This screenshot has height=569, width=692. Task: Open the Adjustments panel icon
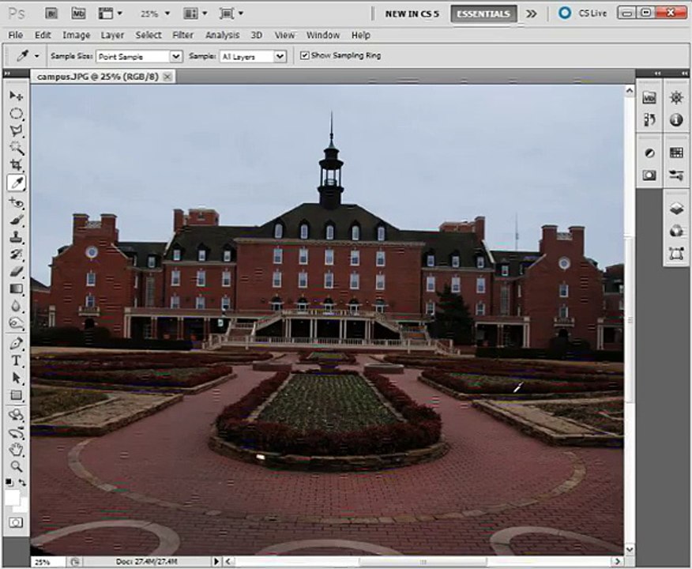tap(649, 153)
